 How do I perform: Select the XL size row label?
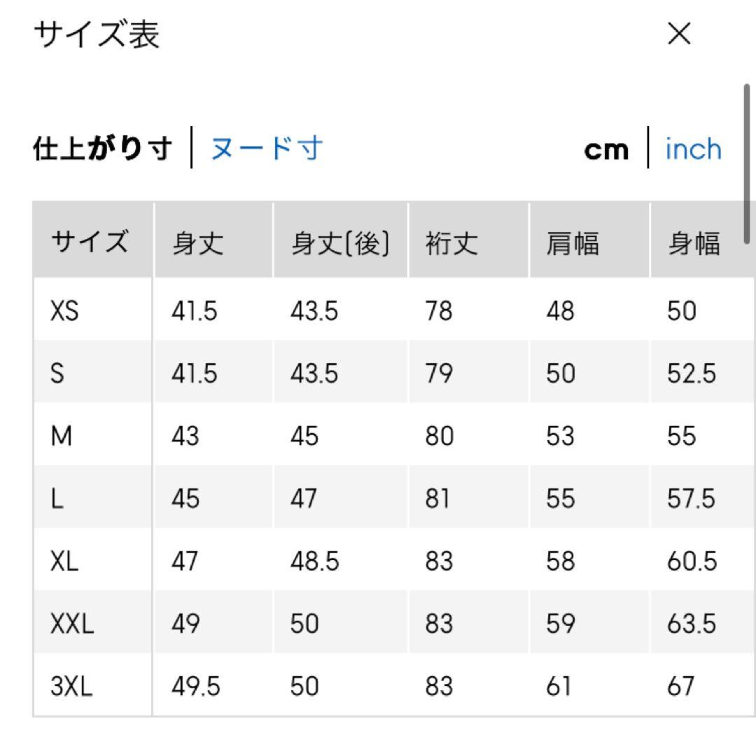coord(64,561)
